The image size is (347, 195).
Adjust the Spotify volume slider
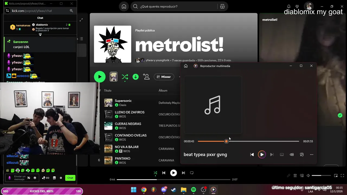321,175
